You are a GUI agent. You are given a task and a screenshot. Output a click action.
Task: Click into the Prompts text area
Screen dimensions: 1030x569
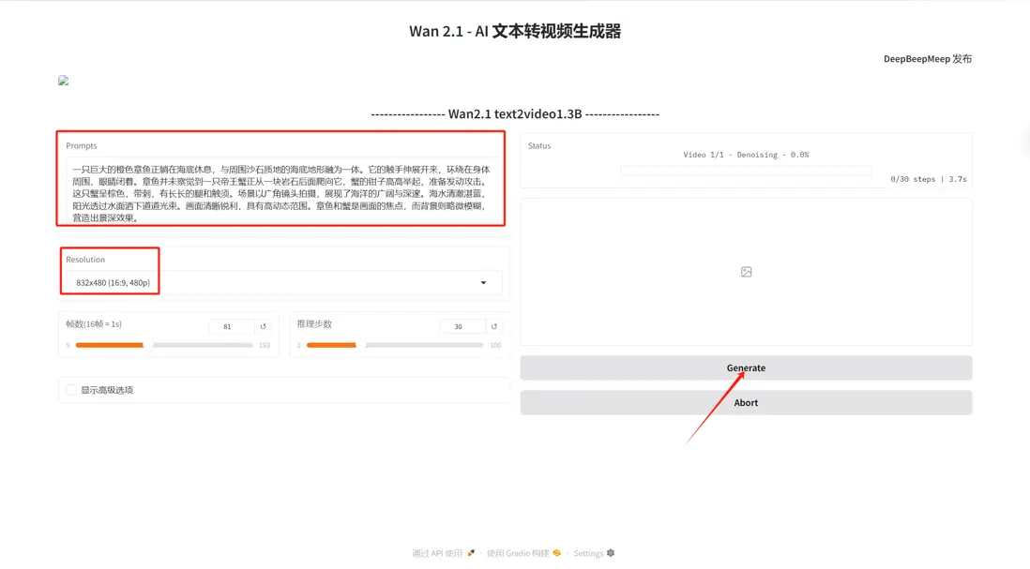tap(281, 193)
